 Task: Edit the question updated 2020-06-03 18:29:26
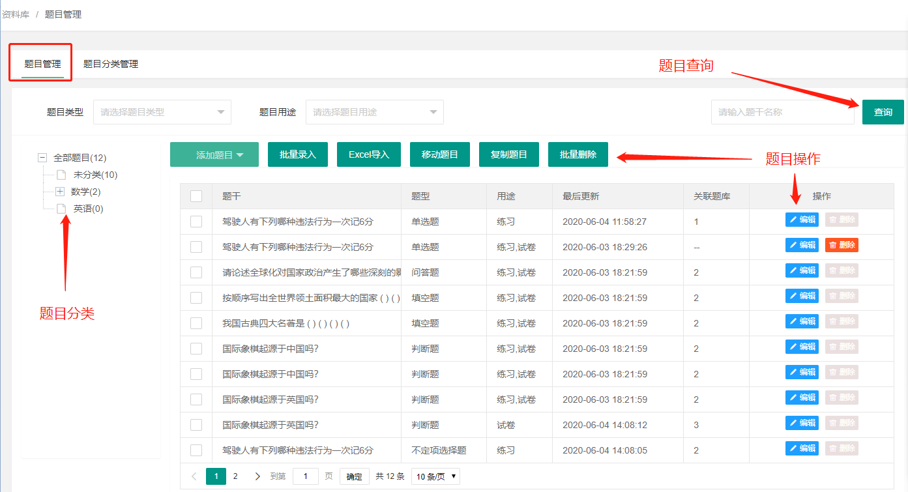[x=802, y=245]
